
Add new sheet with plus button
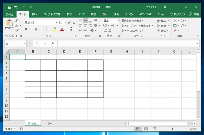pyautogui.click(x=50, y=123)
